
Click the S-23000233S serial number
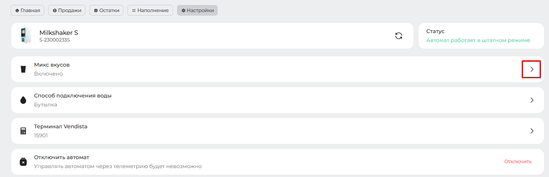[55, 40]
